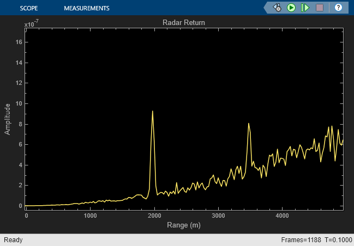
Task: Click the Range (m) x-axis label
Action: point(184,225)
